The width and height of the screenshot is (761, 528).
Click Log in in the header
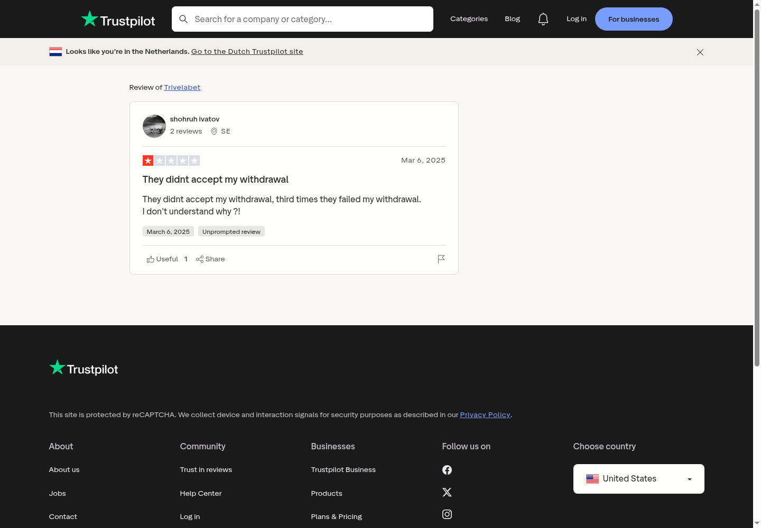[577, 19]
